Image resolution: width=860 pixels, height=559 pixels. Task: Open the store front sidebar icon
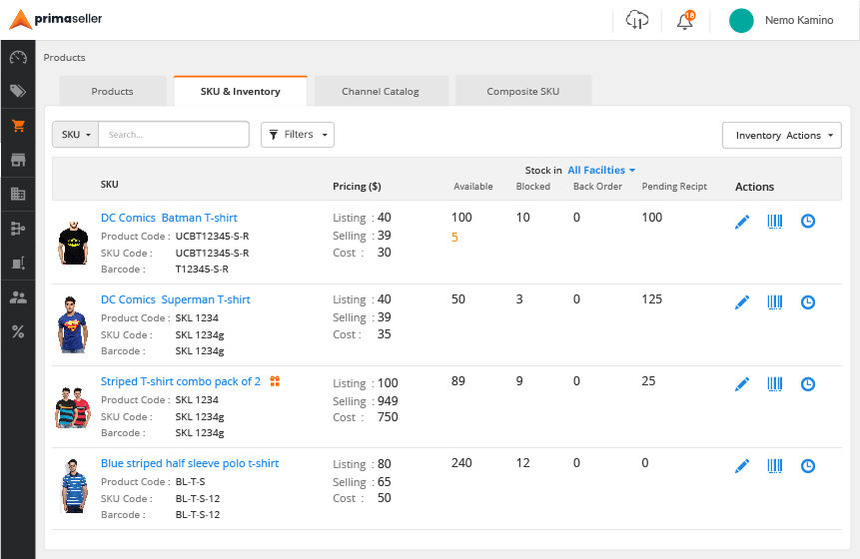[x=18, y=160]
